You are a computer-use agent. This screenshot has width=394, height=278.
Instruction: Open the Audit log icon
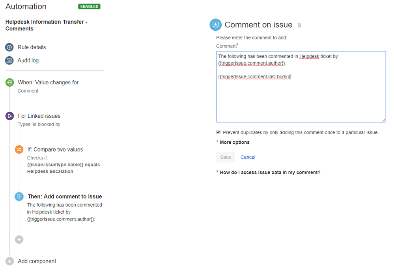9,61
